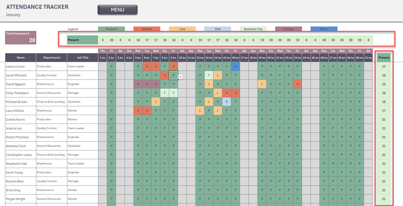Click the Absent legend color box

tap(147, 29)
